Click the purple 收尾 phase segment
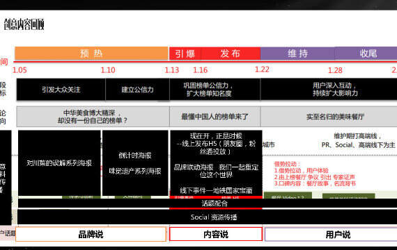The height and width of the screenshot is (250, 397). click(366, 53)
